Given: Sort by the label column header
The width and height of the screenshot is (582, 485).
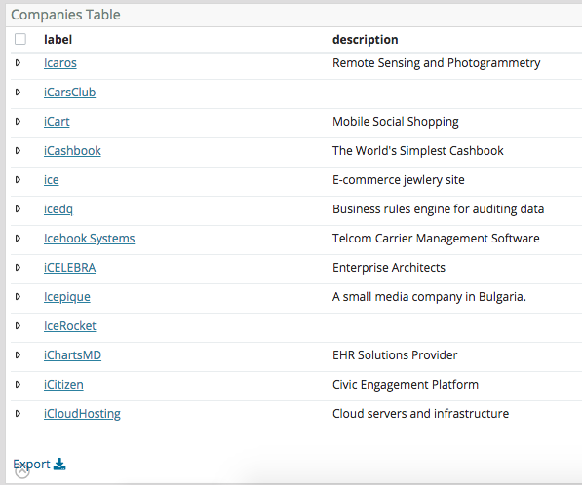Looking at the screenshot, I should (x=58, y=39).
